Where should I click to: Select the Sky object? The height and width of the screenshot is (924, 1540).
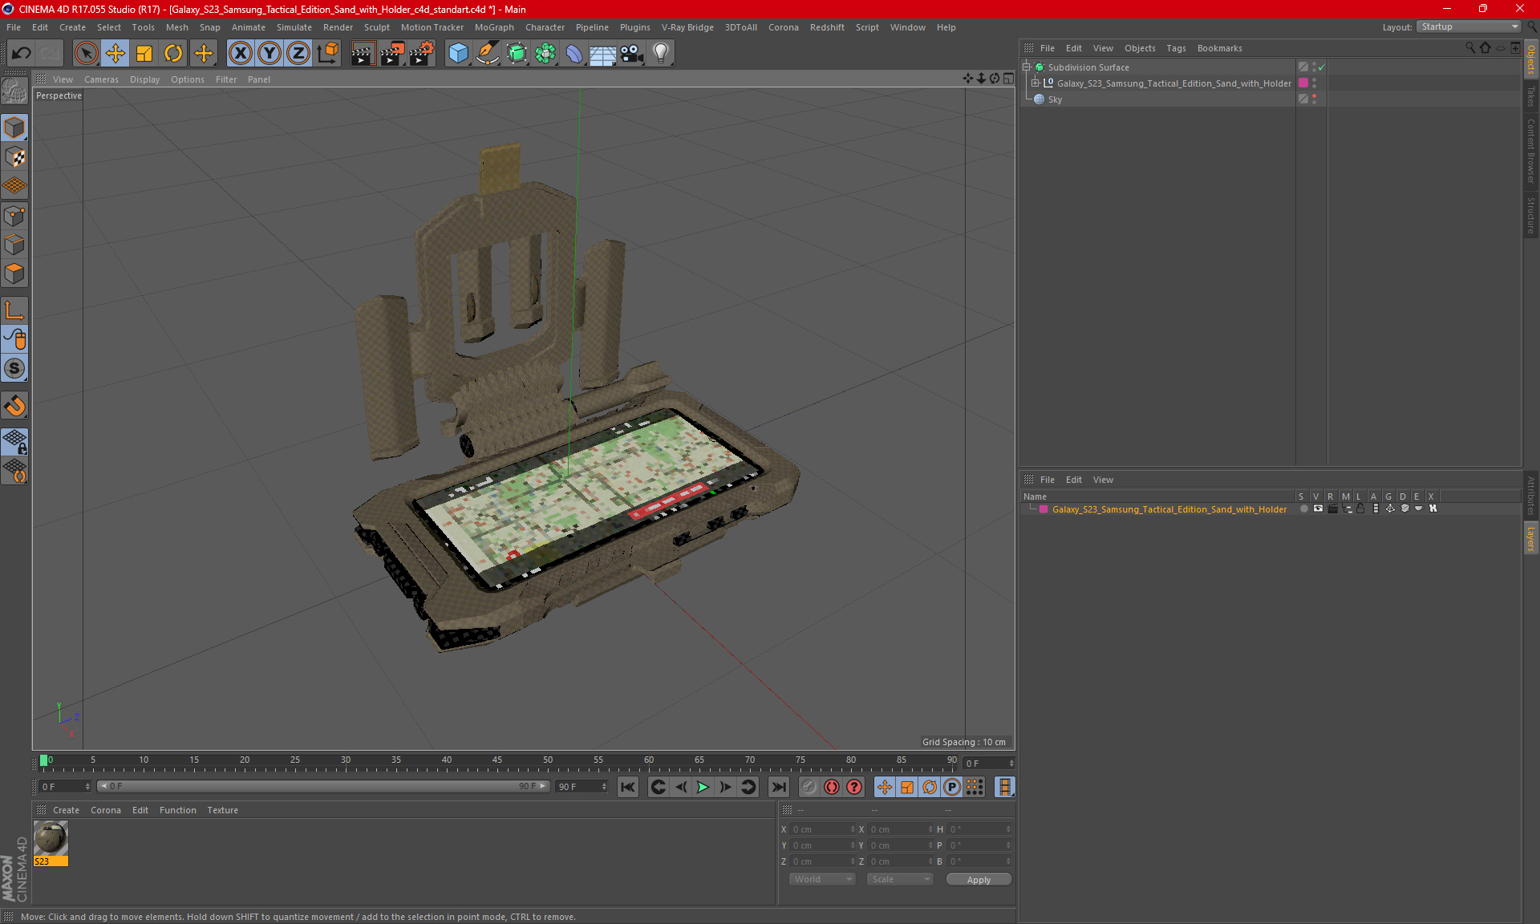click(x=1054, y=99)
